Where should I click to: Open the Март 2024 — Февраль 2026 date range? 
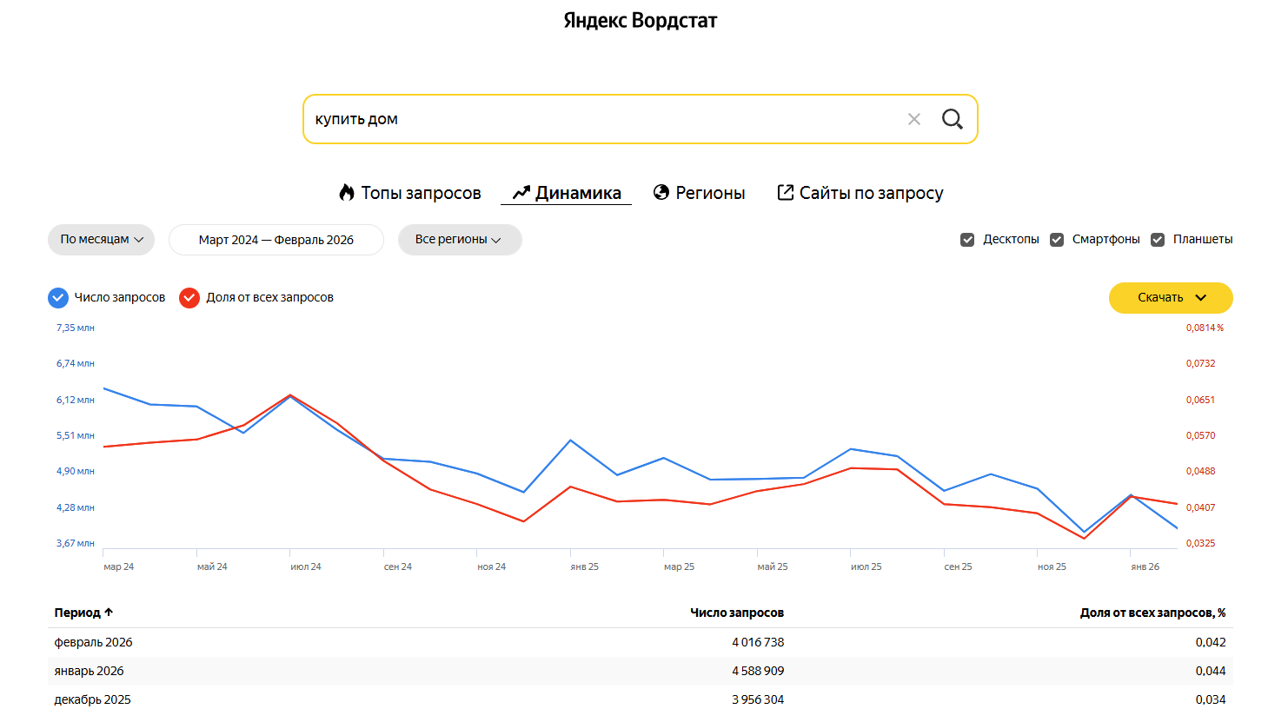pyautogui.click(x=276, y=240)
